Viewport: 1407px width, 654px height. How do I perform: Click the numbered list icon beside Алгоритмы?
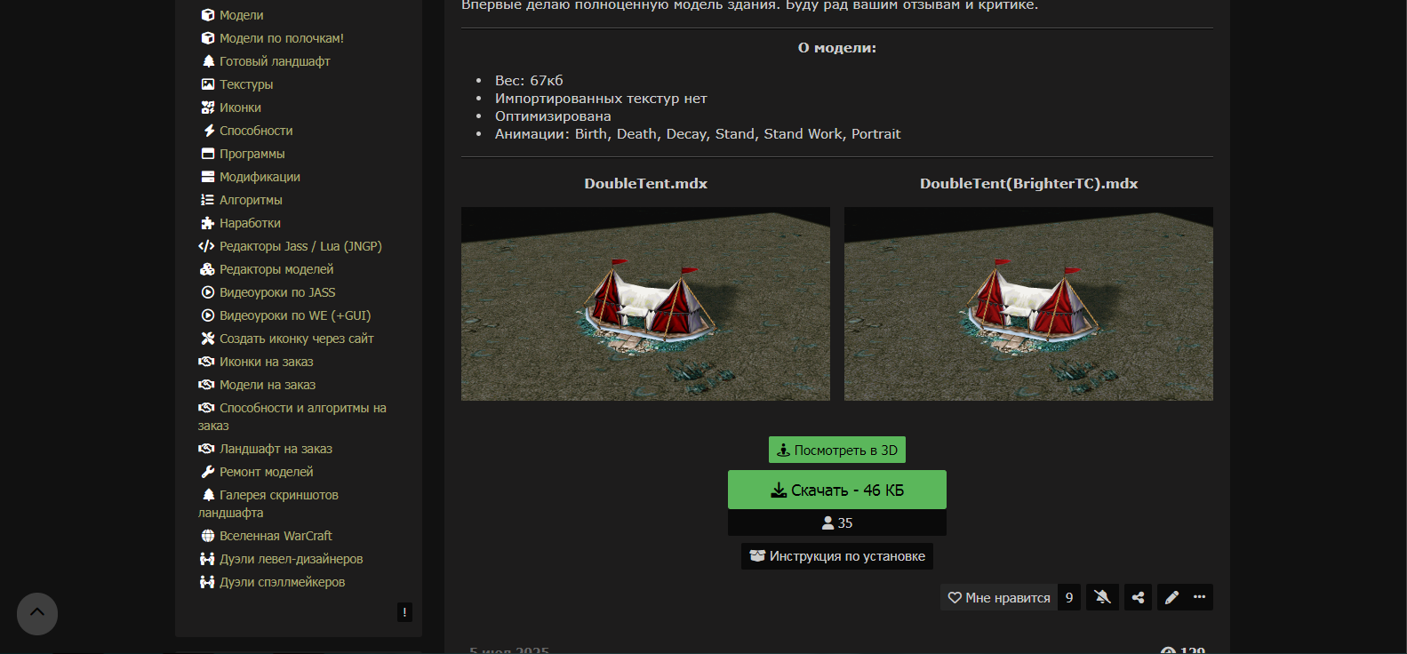tap(207, 200)
